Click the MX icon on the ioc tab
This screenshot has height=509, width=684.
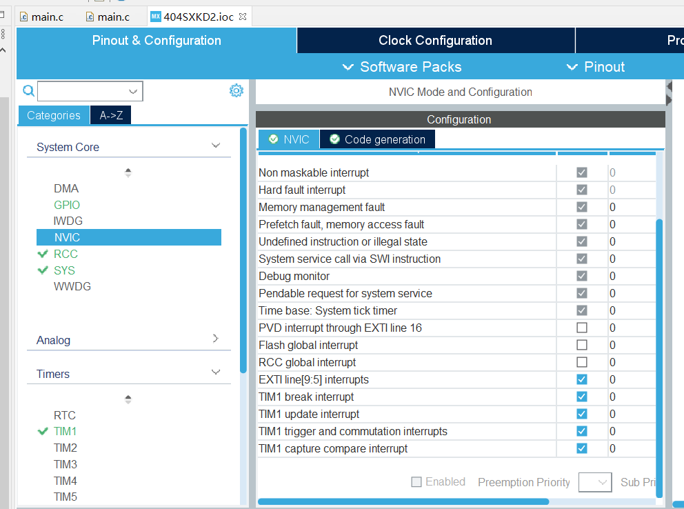tap(156, 17)
